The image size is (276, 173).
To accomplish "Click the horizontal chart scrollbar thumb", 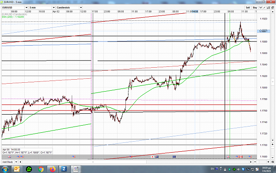I will [93, 162].
